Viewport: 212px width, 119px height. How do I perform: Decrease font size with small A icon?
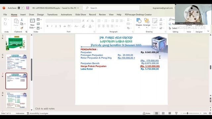coord(88,20)
